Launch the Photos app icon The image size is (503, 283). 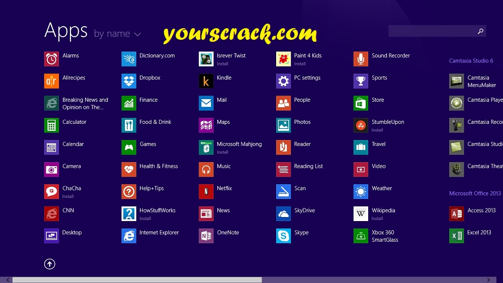[283, 125]
